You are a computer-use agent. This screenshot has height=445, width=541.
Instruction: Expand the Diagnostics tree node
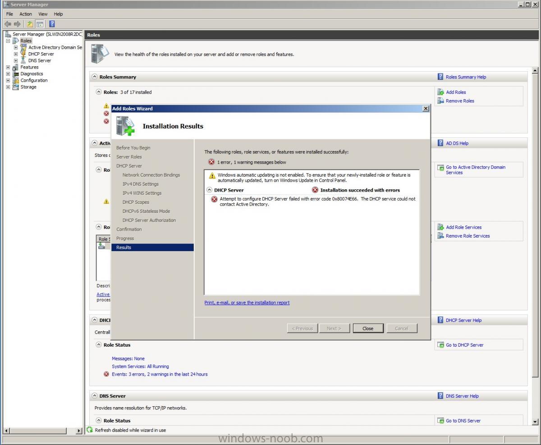tap(8, 74)
